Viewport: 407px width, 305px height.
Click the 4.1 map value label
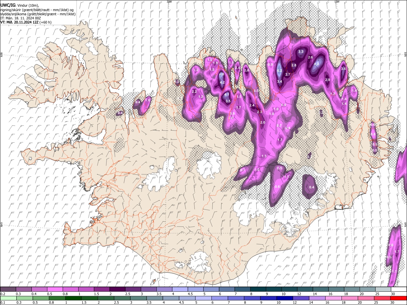click(x=227, y=95)
